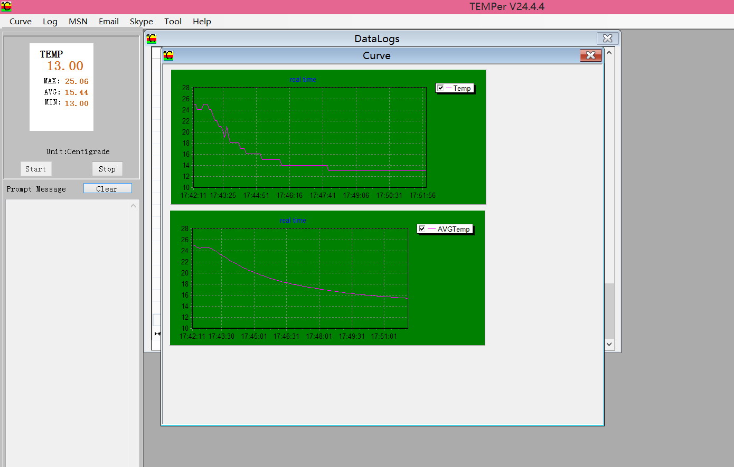Image resolution: width=734 pixels, height=467 pixels.
Task: Toggle the Temp series checkbox
Action: (440, 88)
